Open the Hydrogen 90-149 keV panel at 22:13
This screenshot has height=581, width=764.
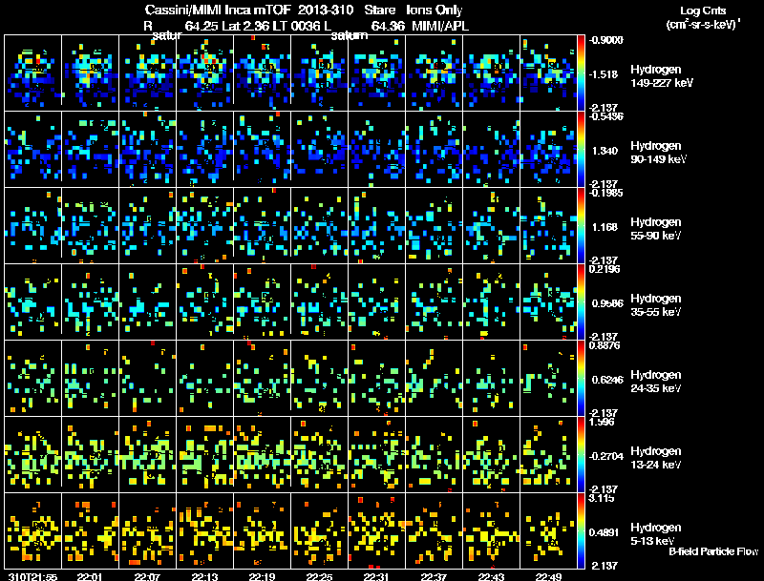205,149
